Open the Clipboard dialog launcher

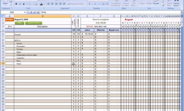(x=12, y=8)
